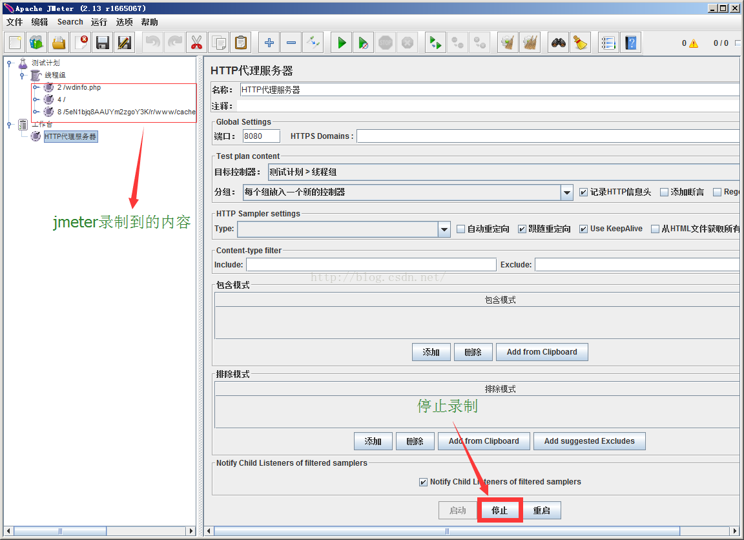The image size is (744, 540).
Task: Click the Toggle enable/disable icon
Action: 313,43
